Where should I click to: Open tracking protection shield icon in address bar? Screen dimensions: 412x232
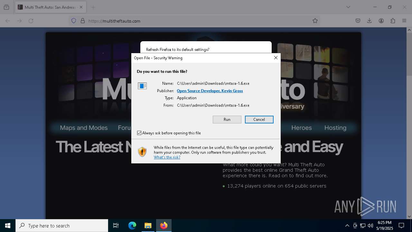point(74,21)
